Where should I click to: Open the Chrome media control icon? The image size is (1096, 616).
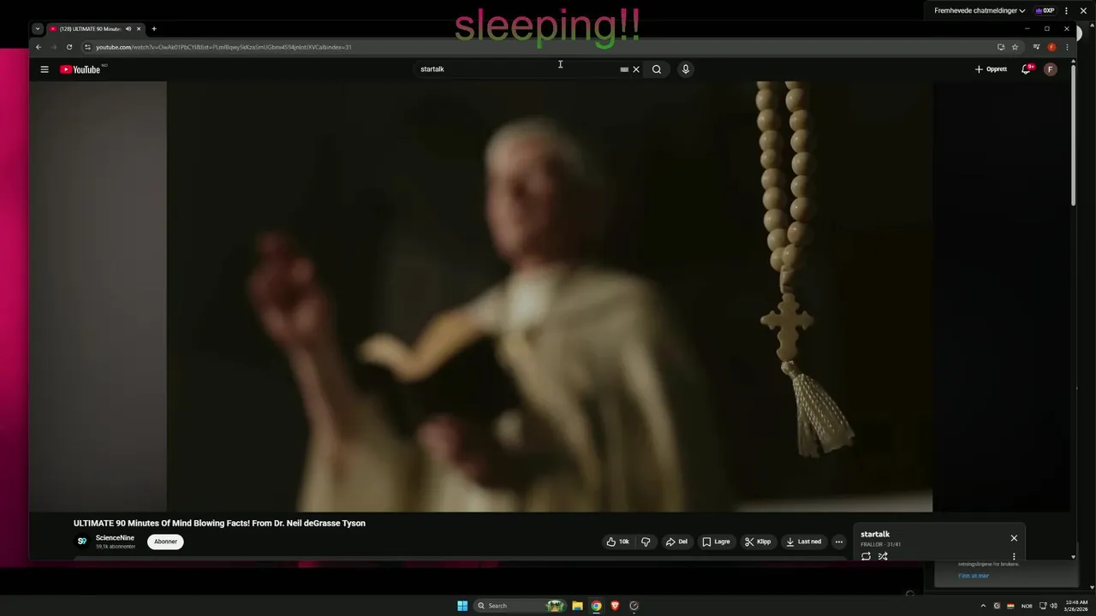pyautogui.click(x=1036, y=47)
